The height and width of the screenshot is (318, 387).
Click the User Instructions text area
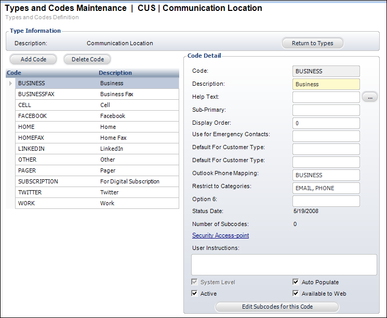coord(284,264)
